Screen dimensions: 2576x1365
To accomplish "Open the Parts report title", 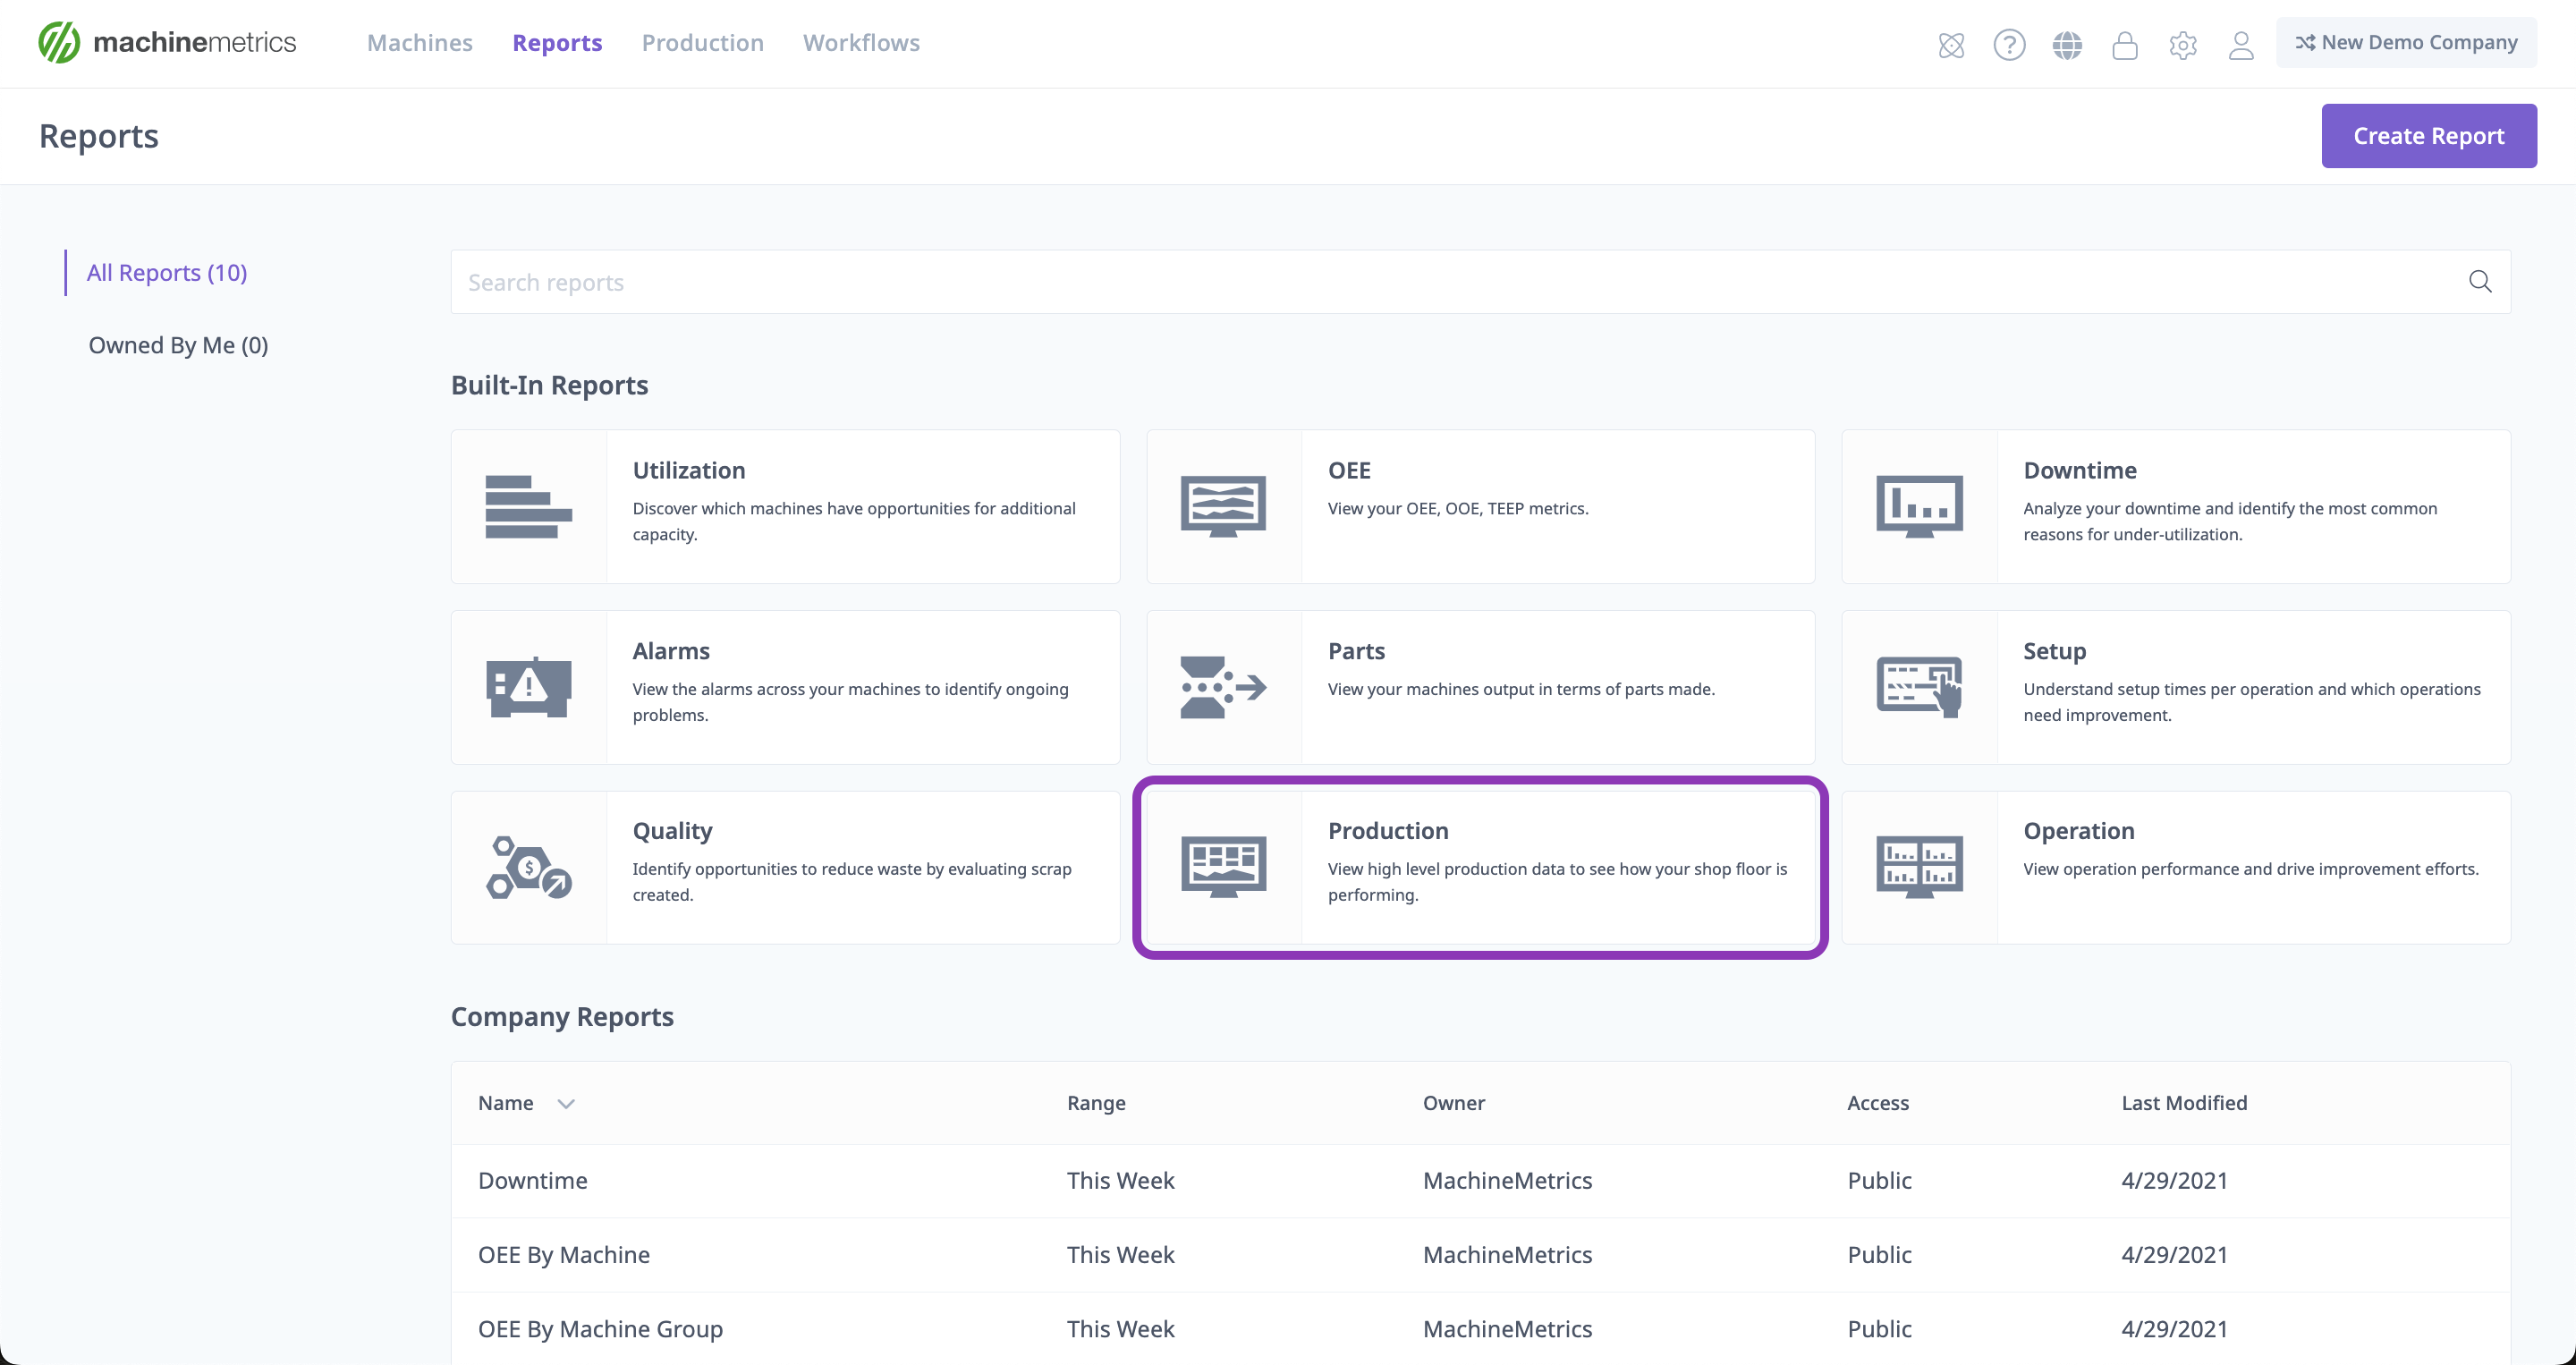I will click(x=1356, y=651).
